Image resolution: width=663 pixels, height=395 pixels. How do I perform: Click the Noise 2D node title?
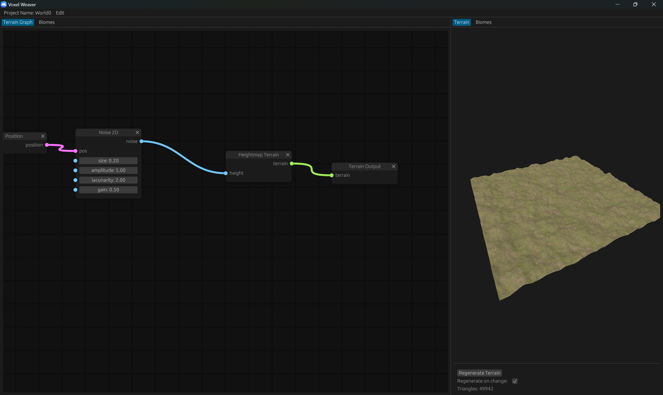[108, 133]
